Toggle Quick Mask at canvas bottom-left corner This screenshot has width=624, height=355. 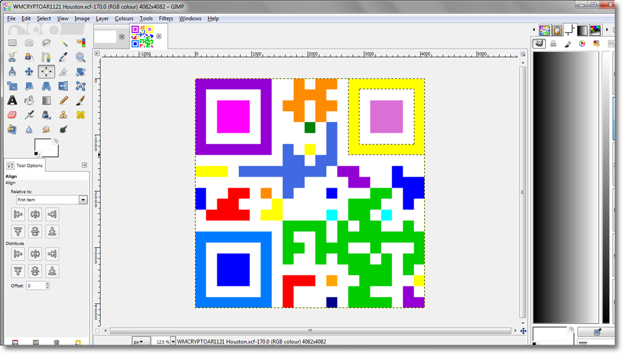98,331
